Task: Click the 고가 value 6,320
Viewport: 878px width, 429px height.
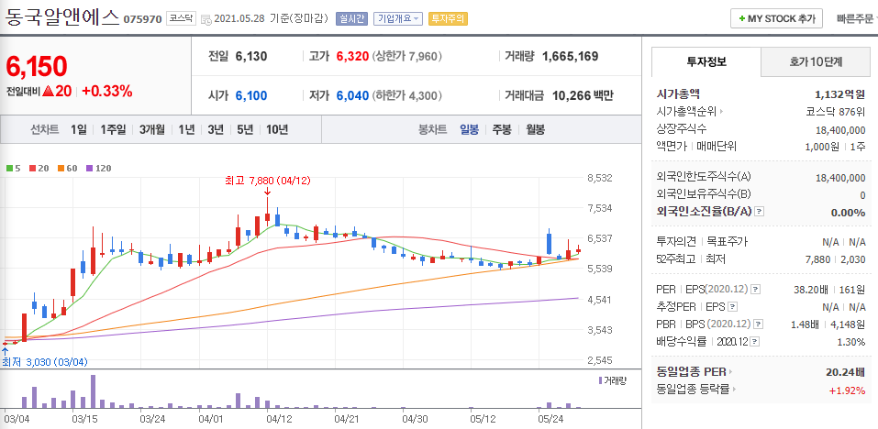Action: (x=353, y=56)
